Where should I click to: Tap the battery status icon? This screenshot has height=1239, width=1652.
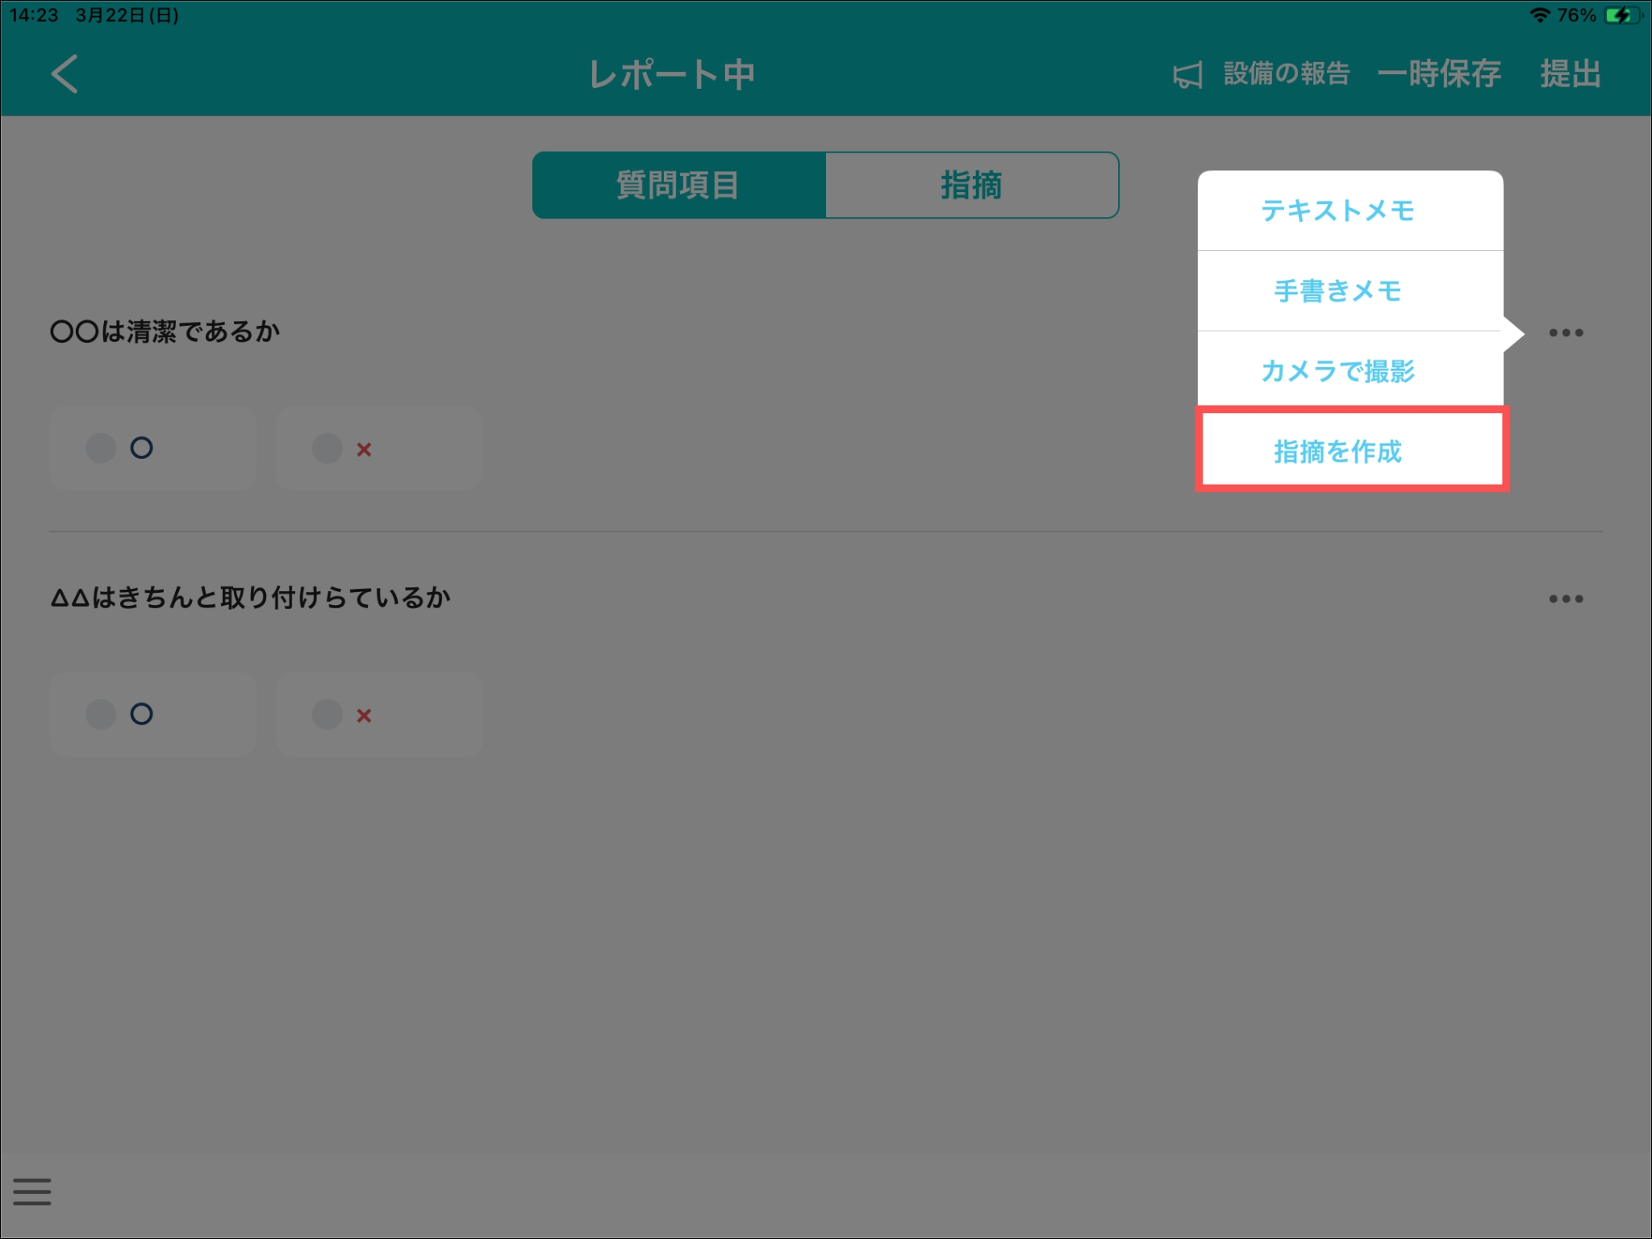coord(1621,15)
